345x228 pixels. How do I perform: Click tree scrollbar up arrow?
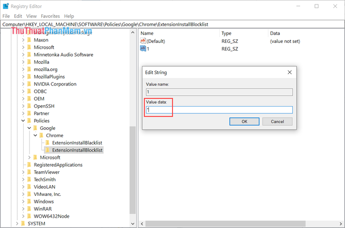(x=133, y=33)
